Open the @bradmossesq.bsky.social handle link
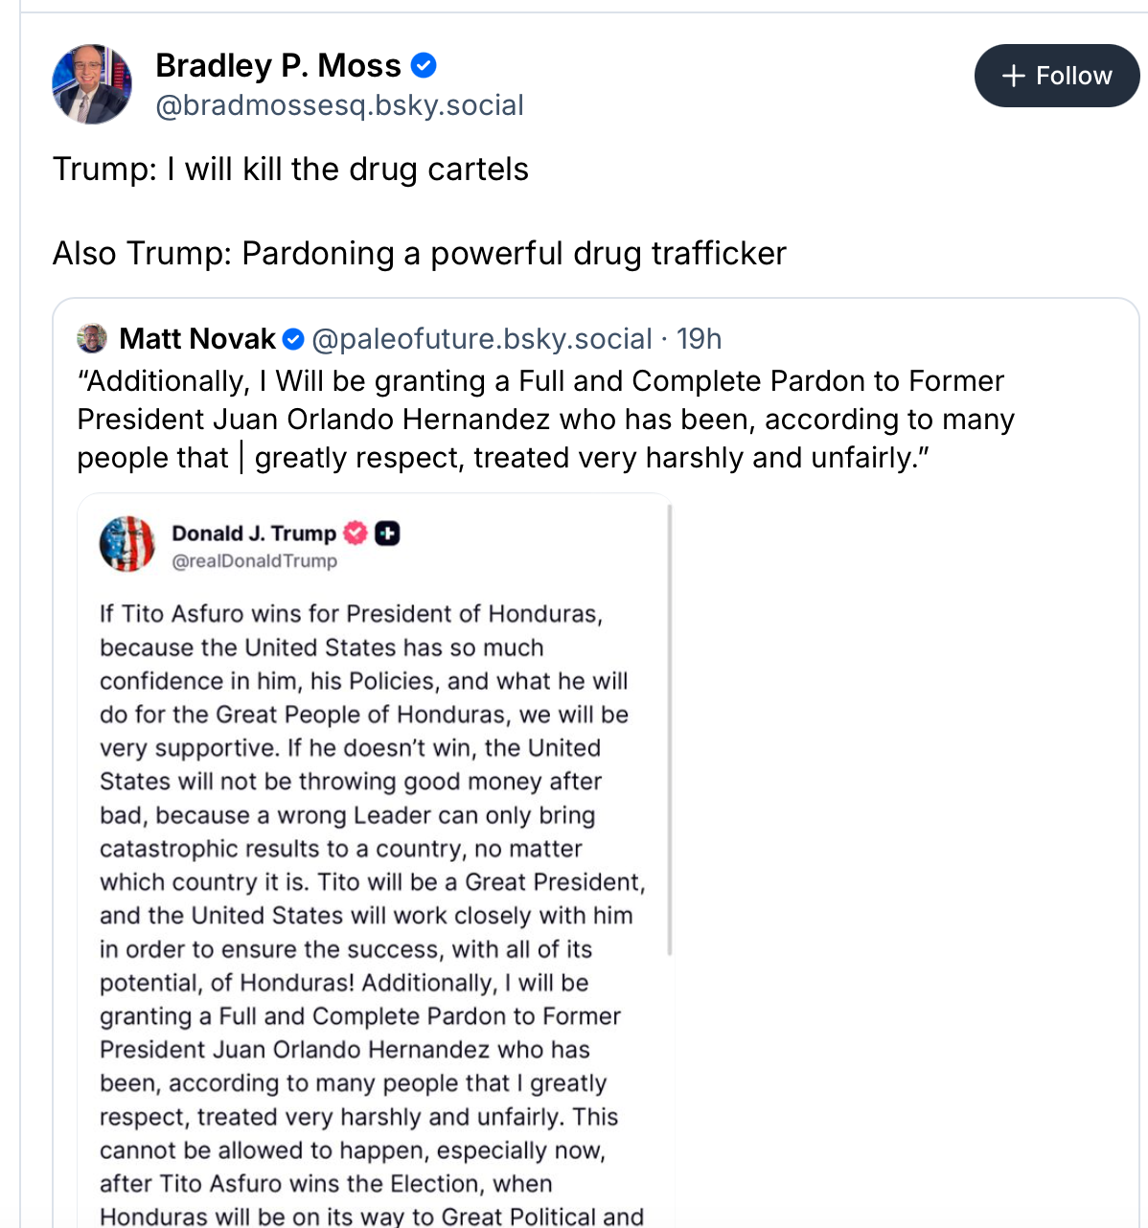The width and height of the screenshot is (1148, 1228). [339, 105]
